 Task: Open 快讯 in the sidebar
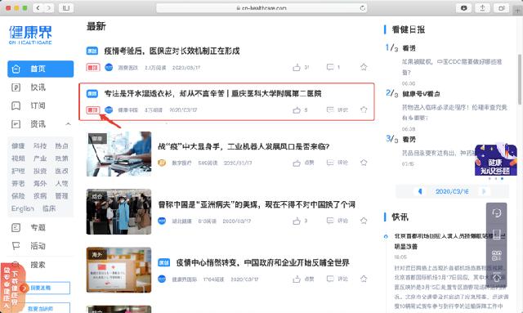click(x=38, y=87)
